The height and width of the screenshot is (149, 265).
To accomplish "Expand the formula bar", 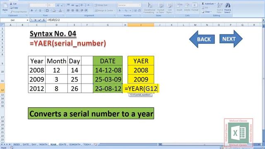I will (x=263, y=20).
